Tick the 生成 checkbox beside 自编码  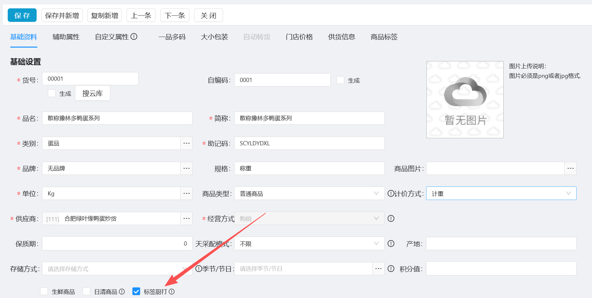click(340, 80)
